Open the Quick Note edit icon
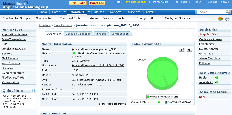 [x=33, y=91]
